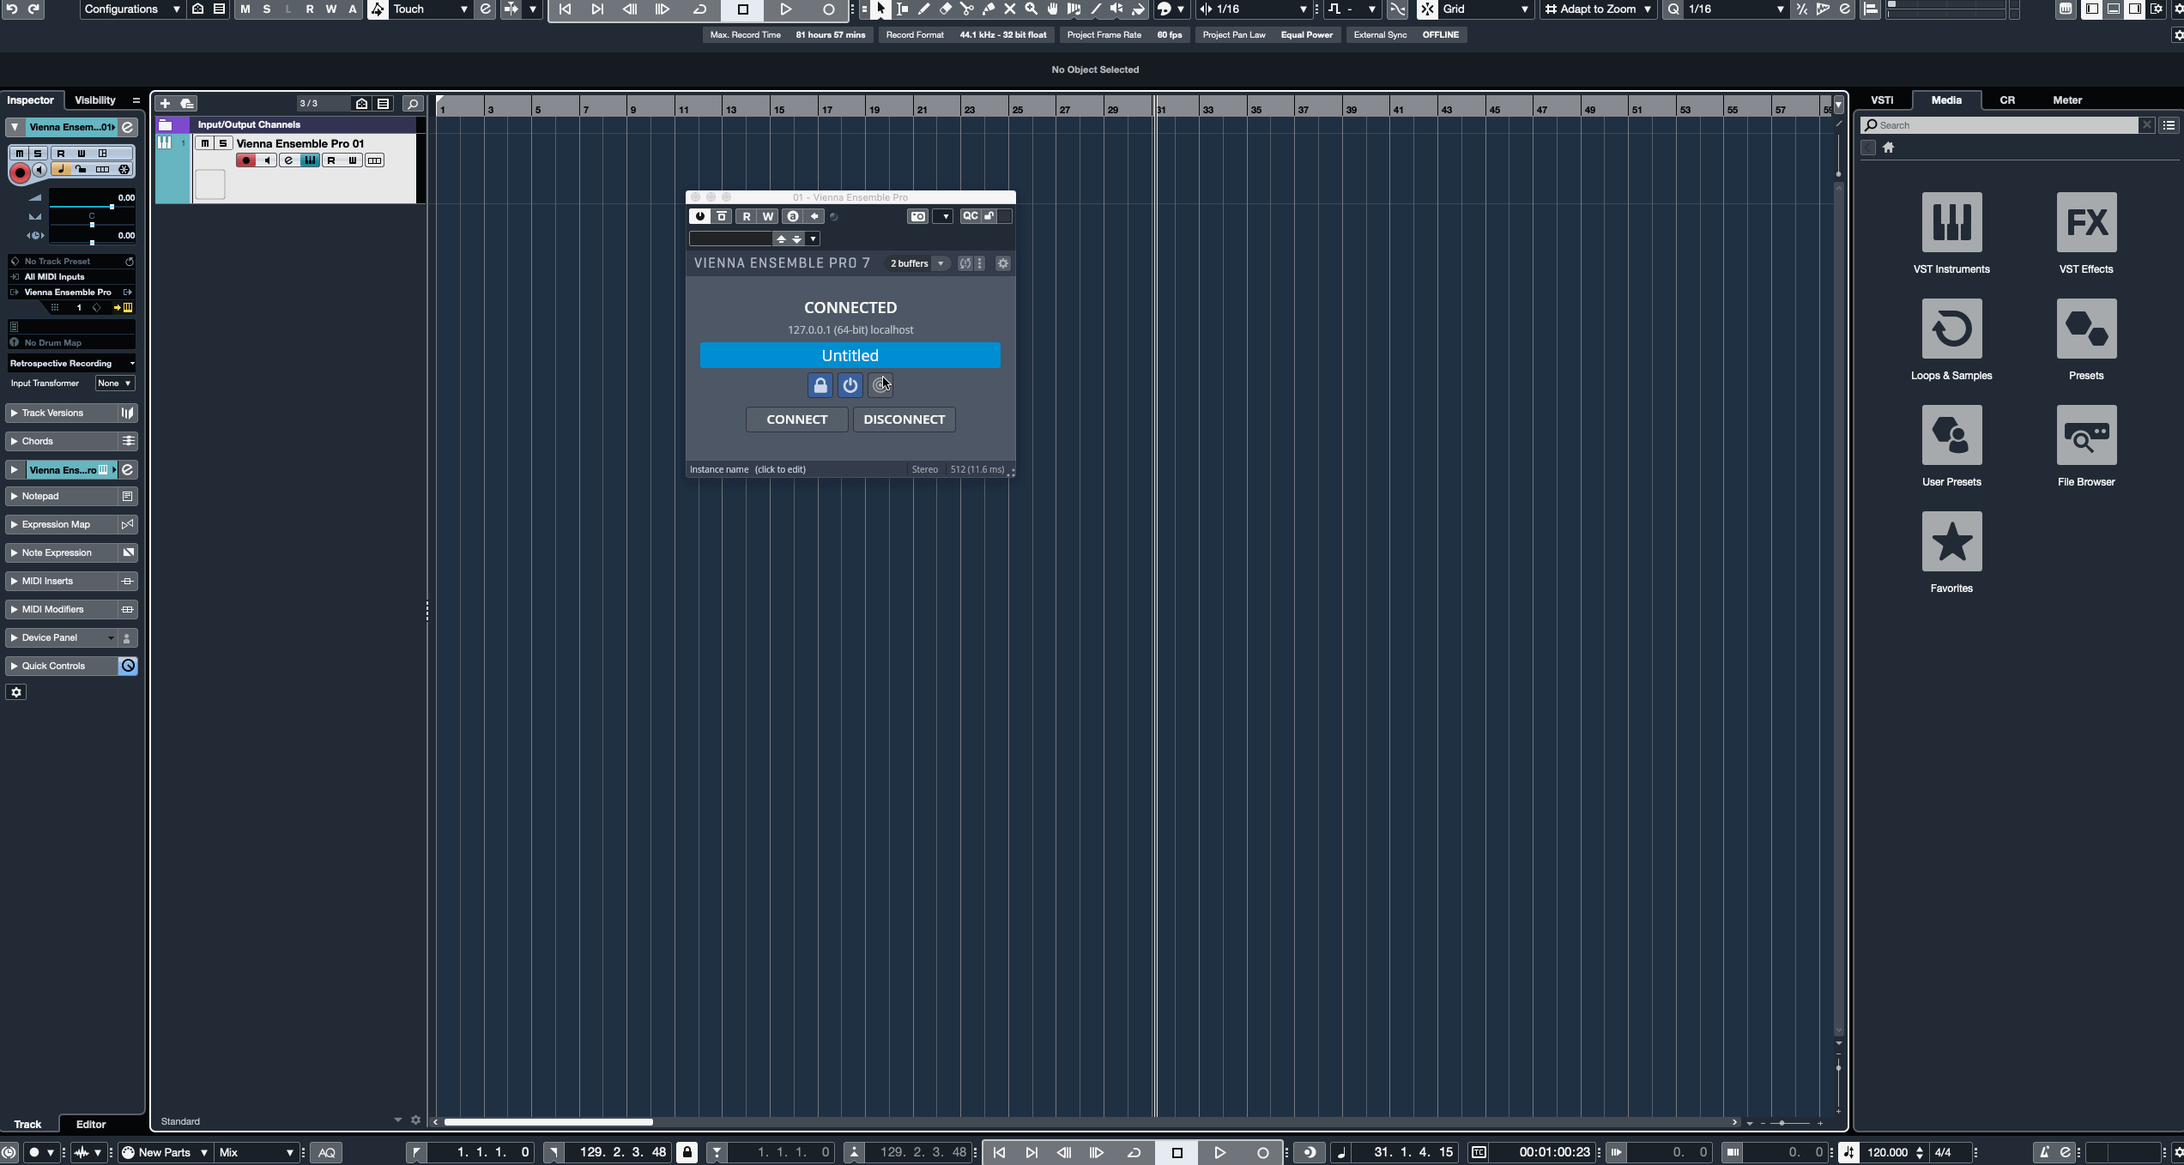Toggle record enable on Vienna Ensemble Pro 01 track
This screenshot has height=1165, width=2184.
246,160
